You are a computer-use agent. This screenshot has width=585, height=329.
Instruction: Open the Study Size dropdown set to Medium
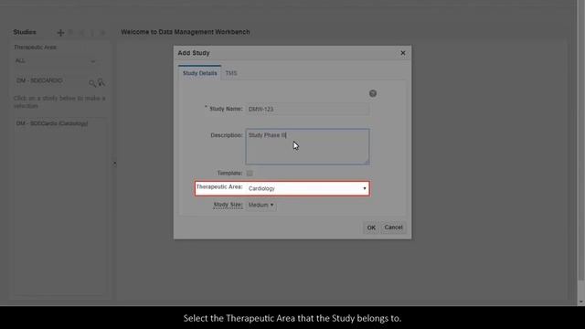point(261,205)
